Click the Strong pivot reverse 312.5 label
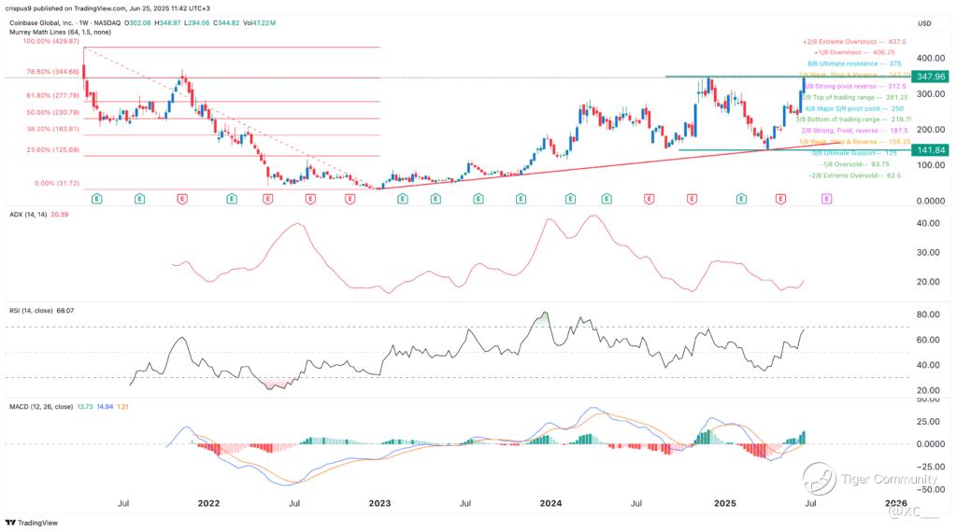Screen dimensions: 957x532 pos(856,87)
